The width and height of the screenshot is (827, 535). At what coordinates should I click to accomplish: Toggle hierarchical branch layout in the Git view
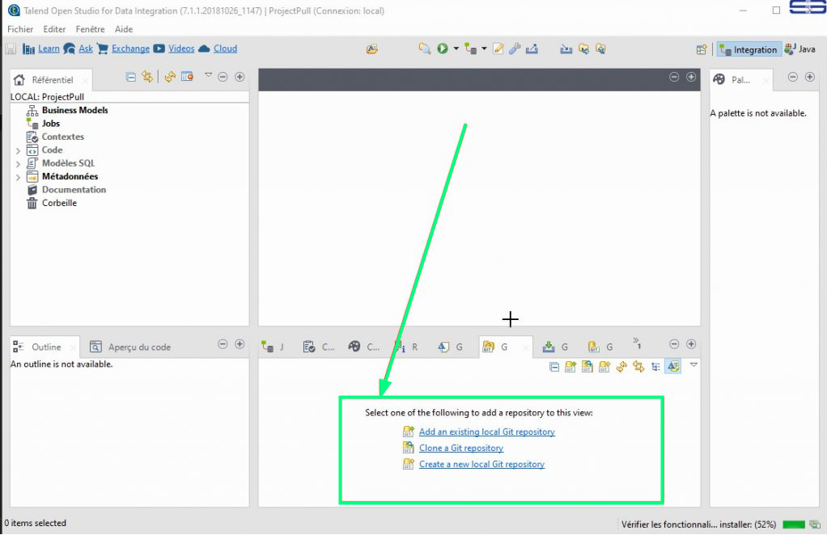click(x=655, y=367)
